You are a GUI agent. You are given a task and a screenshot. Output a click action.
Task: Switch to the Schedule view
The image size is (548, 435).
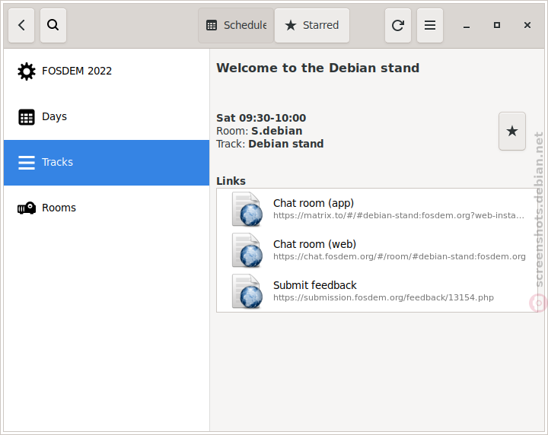(236, 26)
